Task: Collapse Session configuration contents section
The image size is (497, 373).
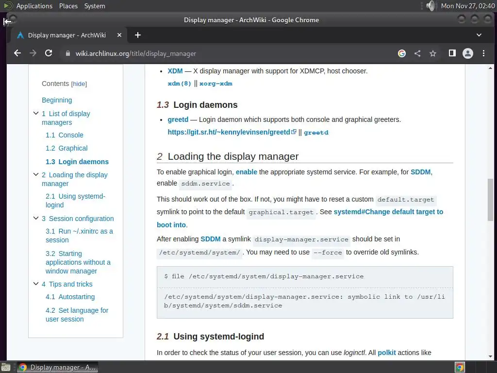Action: (36, 218)
